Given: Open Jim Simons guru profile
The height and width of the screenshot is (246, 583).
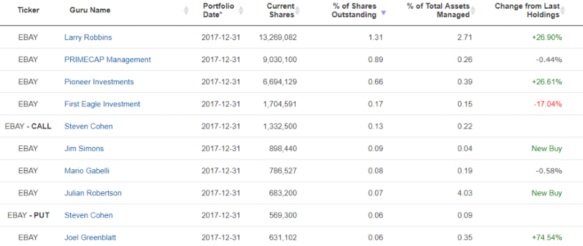Looking at the screenshot, I should click(84, 148).
